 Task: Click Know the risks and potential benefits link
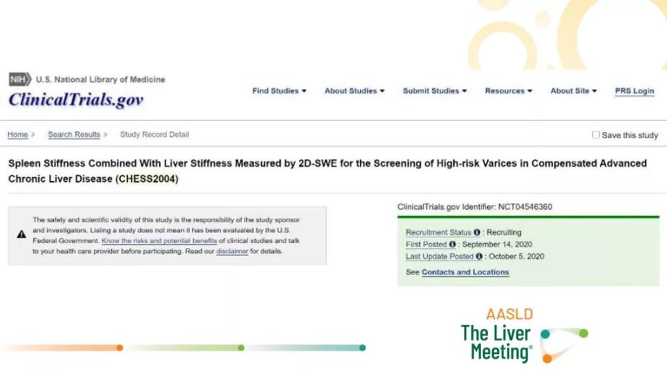pyautogui.click(x=159, y=241)
